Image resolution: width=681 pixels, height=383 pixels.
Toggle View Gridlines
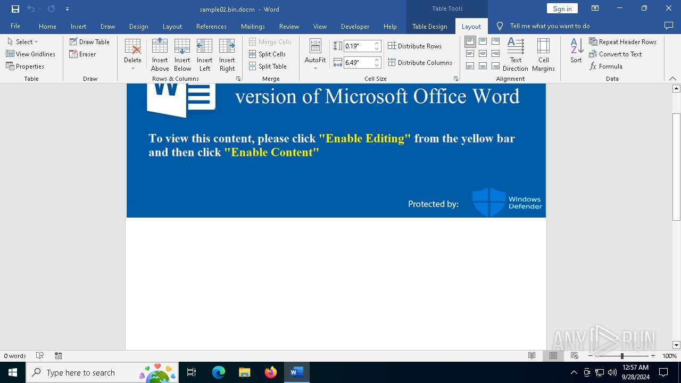point(31,54)
